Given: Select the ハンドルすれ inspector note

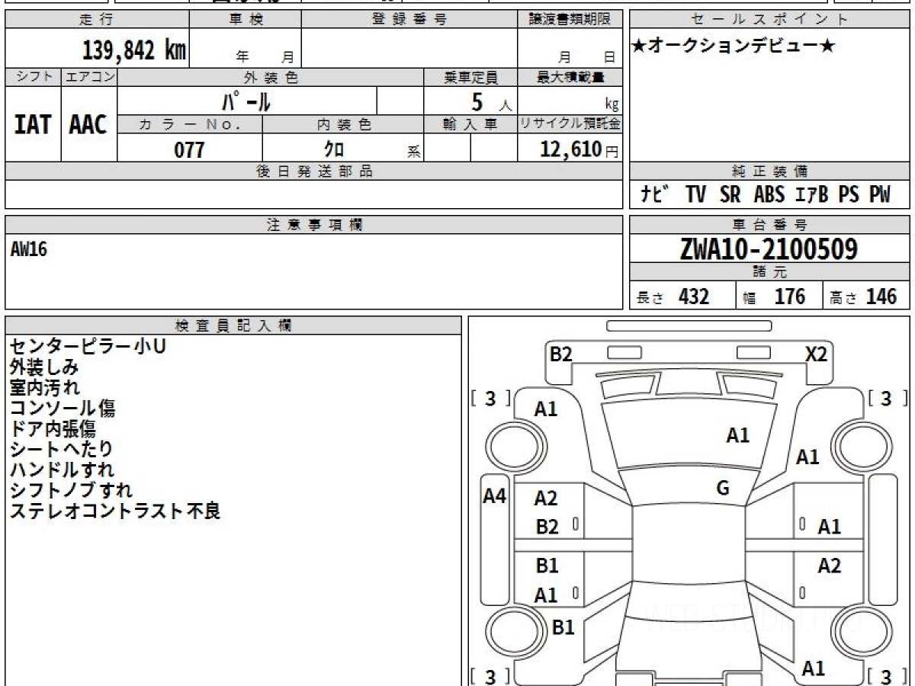Looking at the screenshot, I should point(62,470).
